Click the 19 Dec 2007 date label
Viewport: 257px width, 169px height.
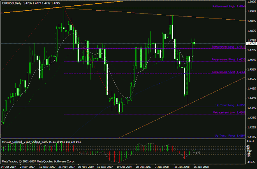pyautogui.click(x=124, y=167)
